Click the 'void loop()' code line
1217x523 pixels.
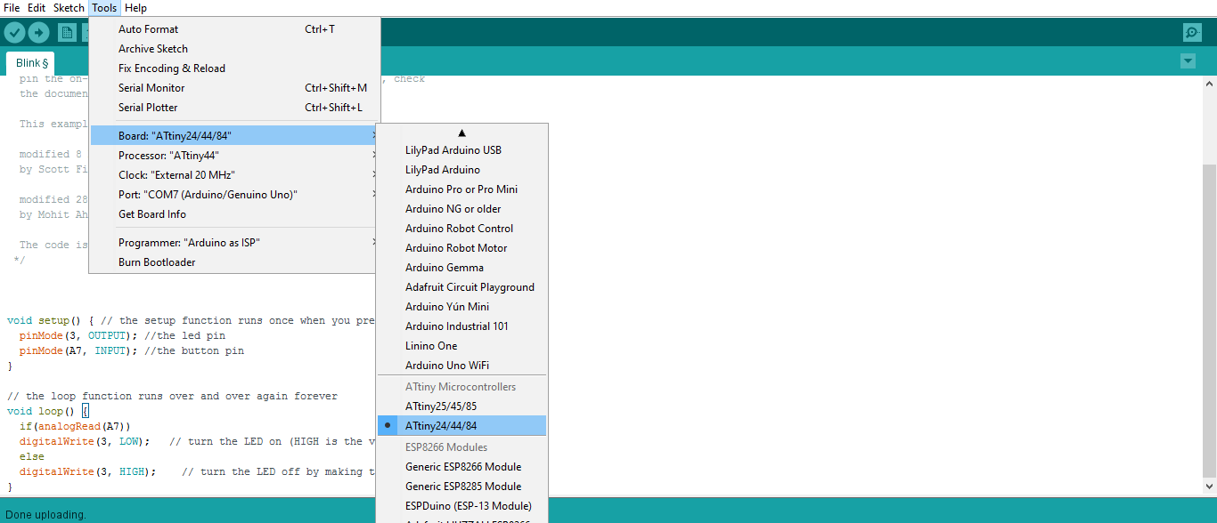48,412
